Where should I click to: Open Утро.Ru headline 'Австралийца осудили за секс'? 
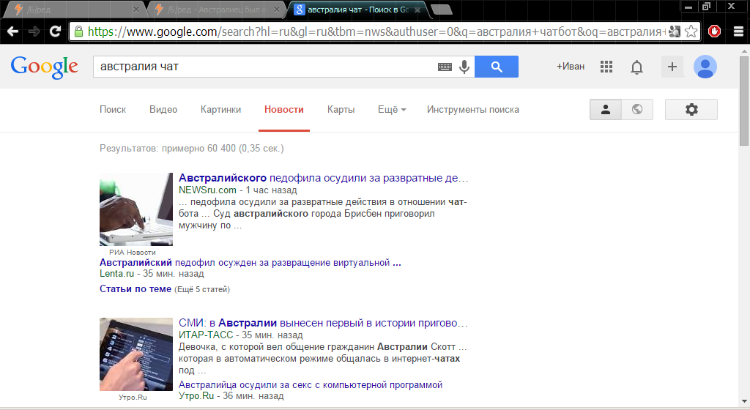coord(311,384)
